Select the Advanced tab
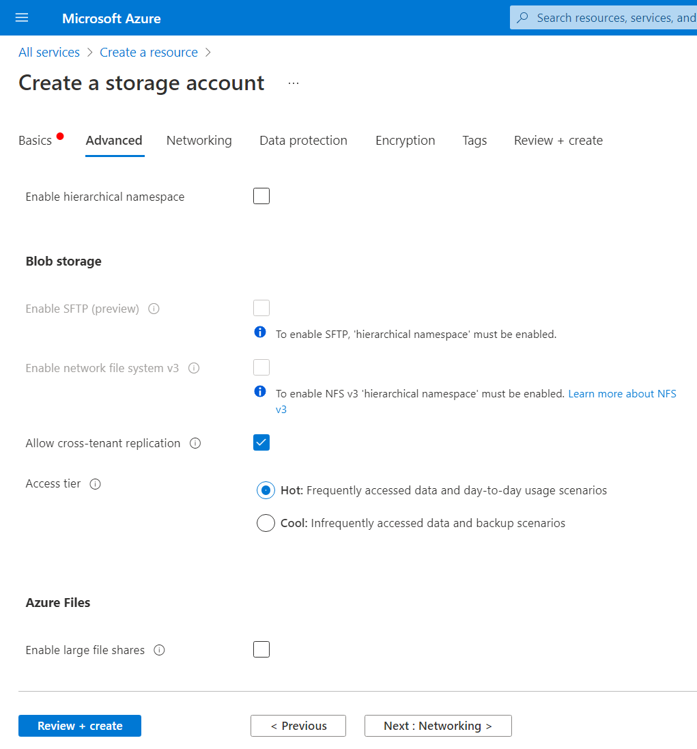Viewport: 697px width, 749px height. click(114, 141)
